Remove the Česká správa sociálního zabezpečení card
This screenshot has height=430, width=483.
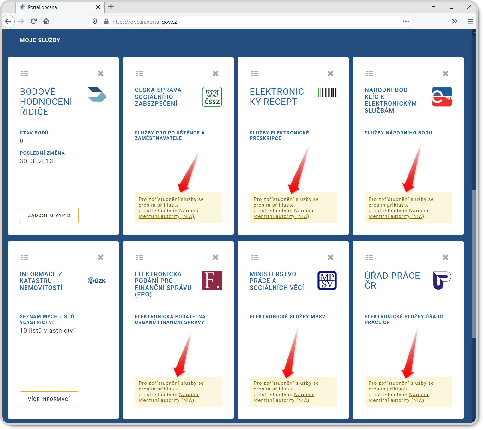pos(215,73)
